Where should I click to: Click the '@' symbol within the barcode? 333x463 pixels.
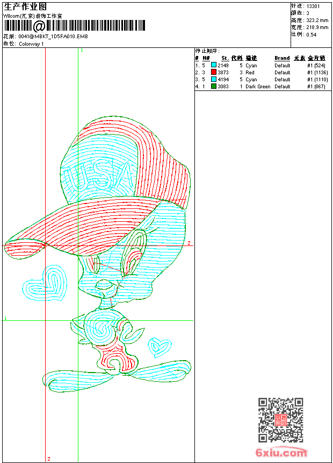click(39, 26)
